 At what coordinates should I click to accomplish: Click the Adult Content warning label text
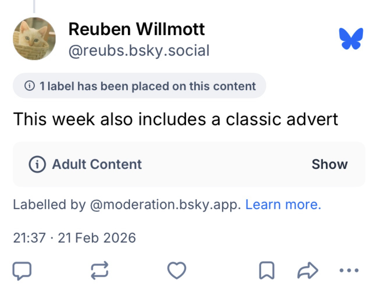coord(97,164)
